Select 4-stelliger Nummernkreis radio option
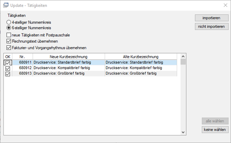231x143 pixels. [9, 22]
